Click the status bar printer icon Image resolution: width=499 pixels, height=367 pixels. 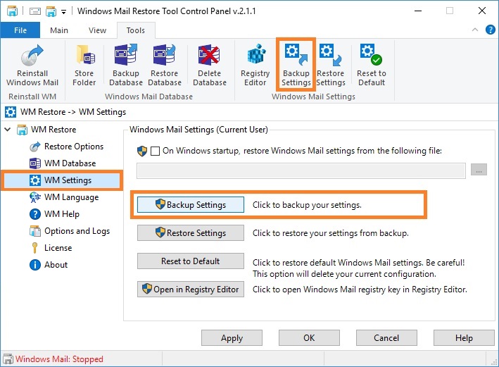pos(8,359)
